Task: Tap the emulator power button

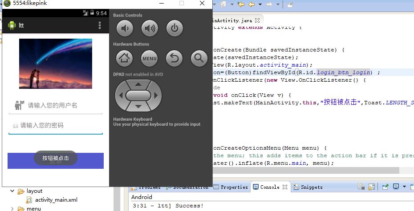Action: [175, 28]
